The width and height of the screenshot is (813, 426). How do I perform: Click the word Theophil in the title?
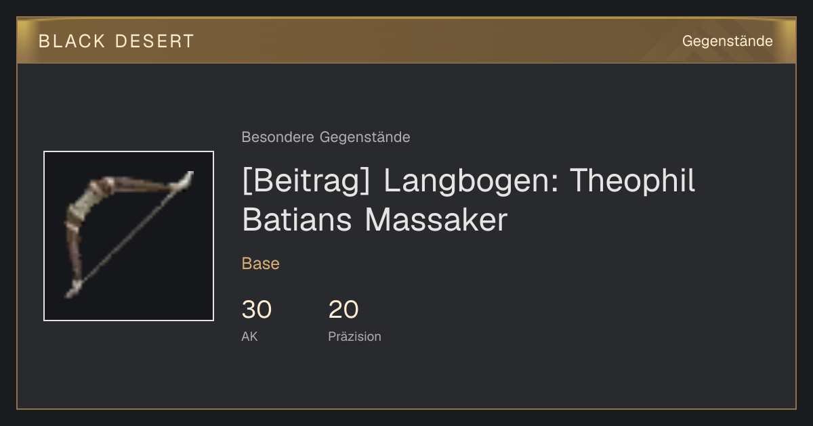click(632, 181)
